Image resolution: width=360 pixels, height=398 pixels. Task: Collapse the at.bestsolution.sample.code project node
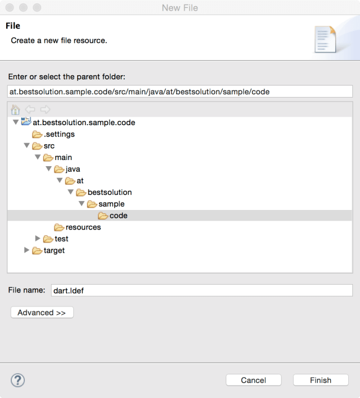tap(15, 122)
